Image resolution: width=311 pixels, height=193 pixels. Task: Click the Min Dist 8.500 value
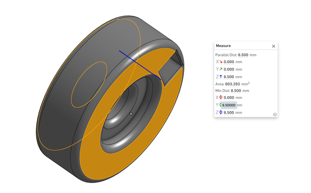point(236,91)
